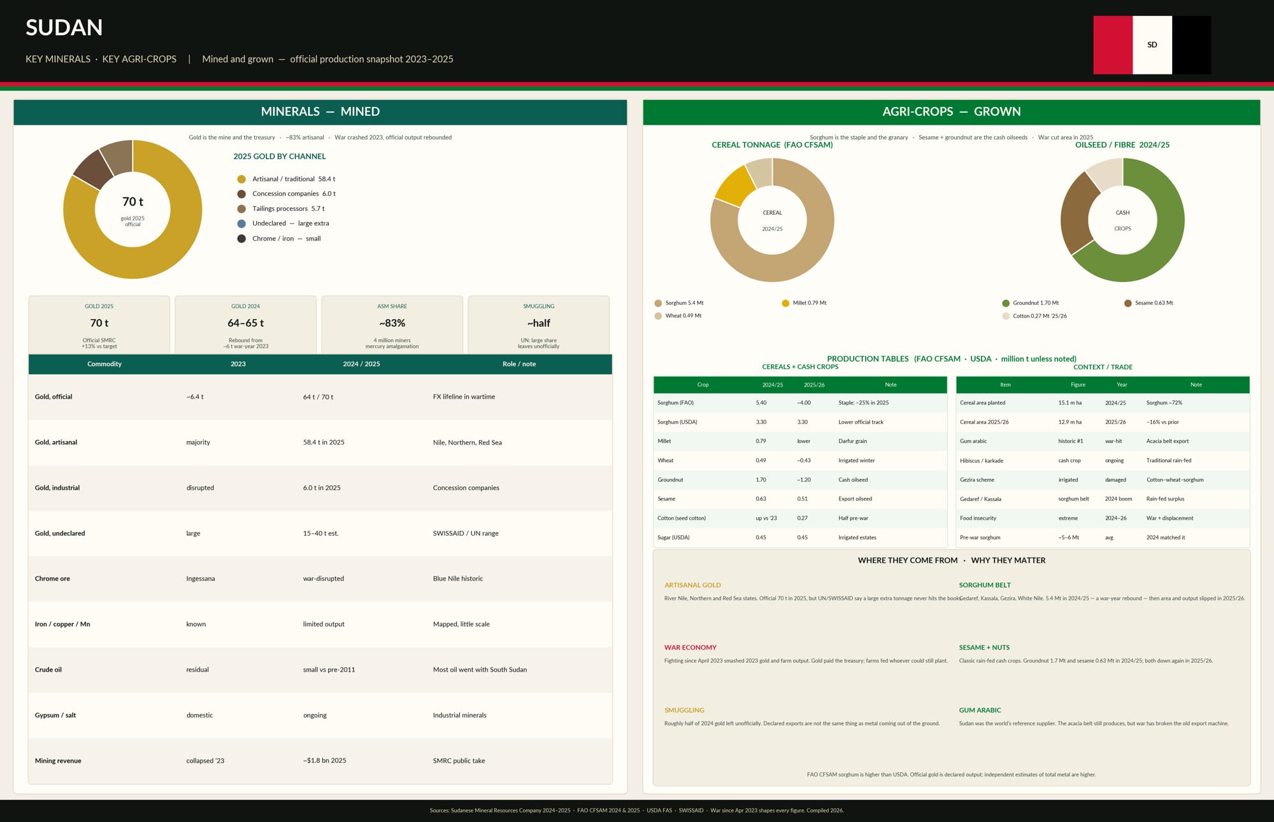Click the Millet 0.79 Mt legend dot

785,303
